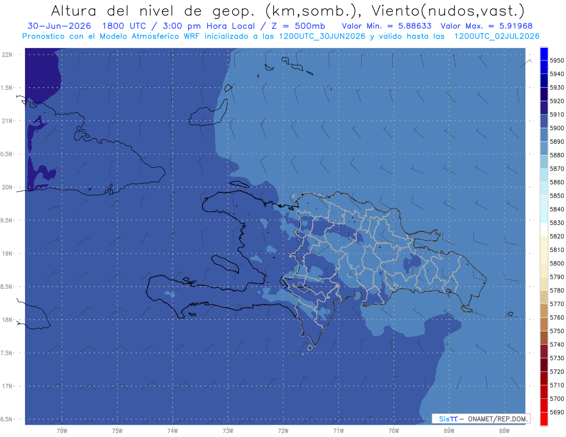Click the 8.5N latitude axis label
This screenshot has height=437, width=566.
pos(6,287)
